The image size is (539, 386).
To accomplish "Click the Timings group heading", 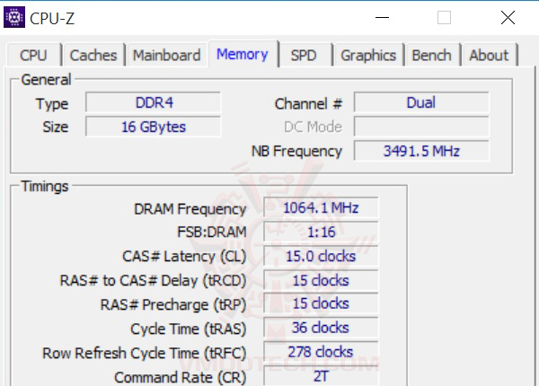I will [x=45, y=187].
